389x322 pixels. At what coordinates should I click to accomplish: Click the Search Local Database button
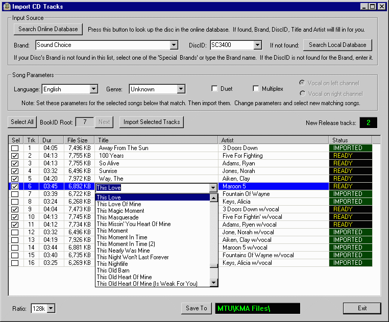point(337,45)
